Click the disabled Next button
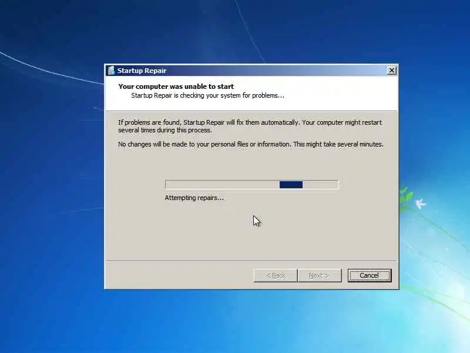470x353 pixels. (320, 275)
